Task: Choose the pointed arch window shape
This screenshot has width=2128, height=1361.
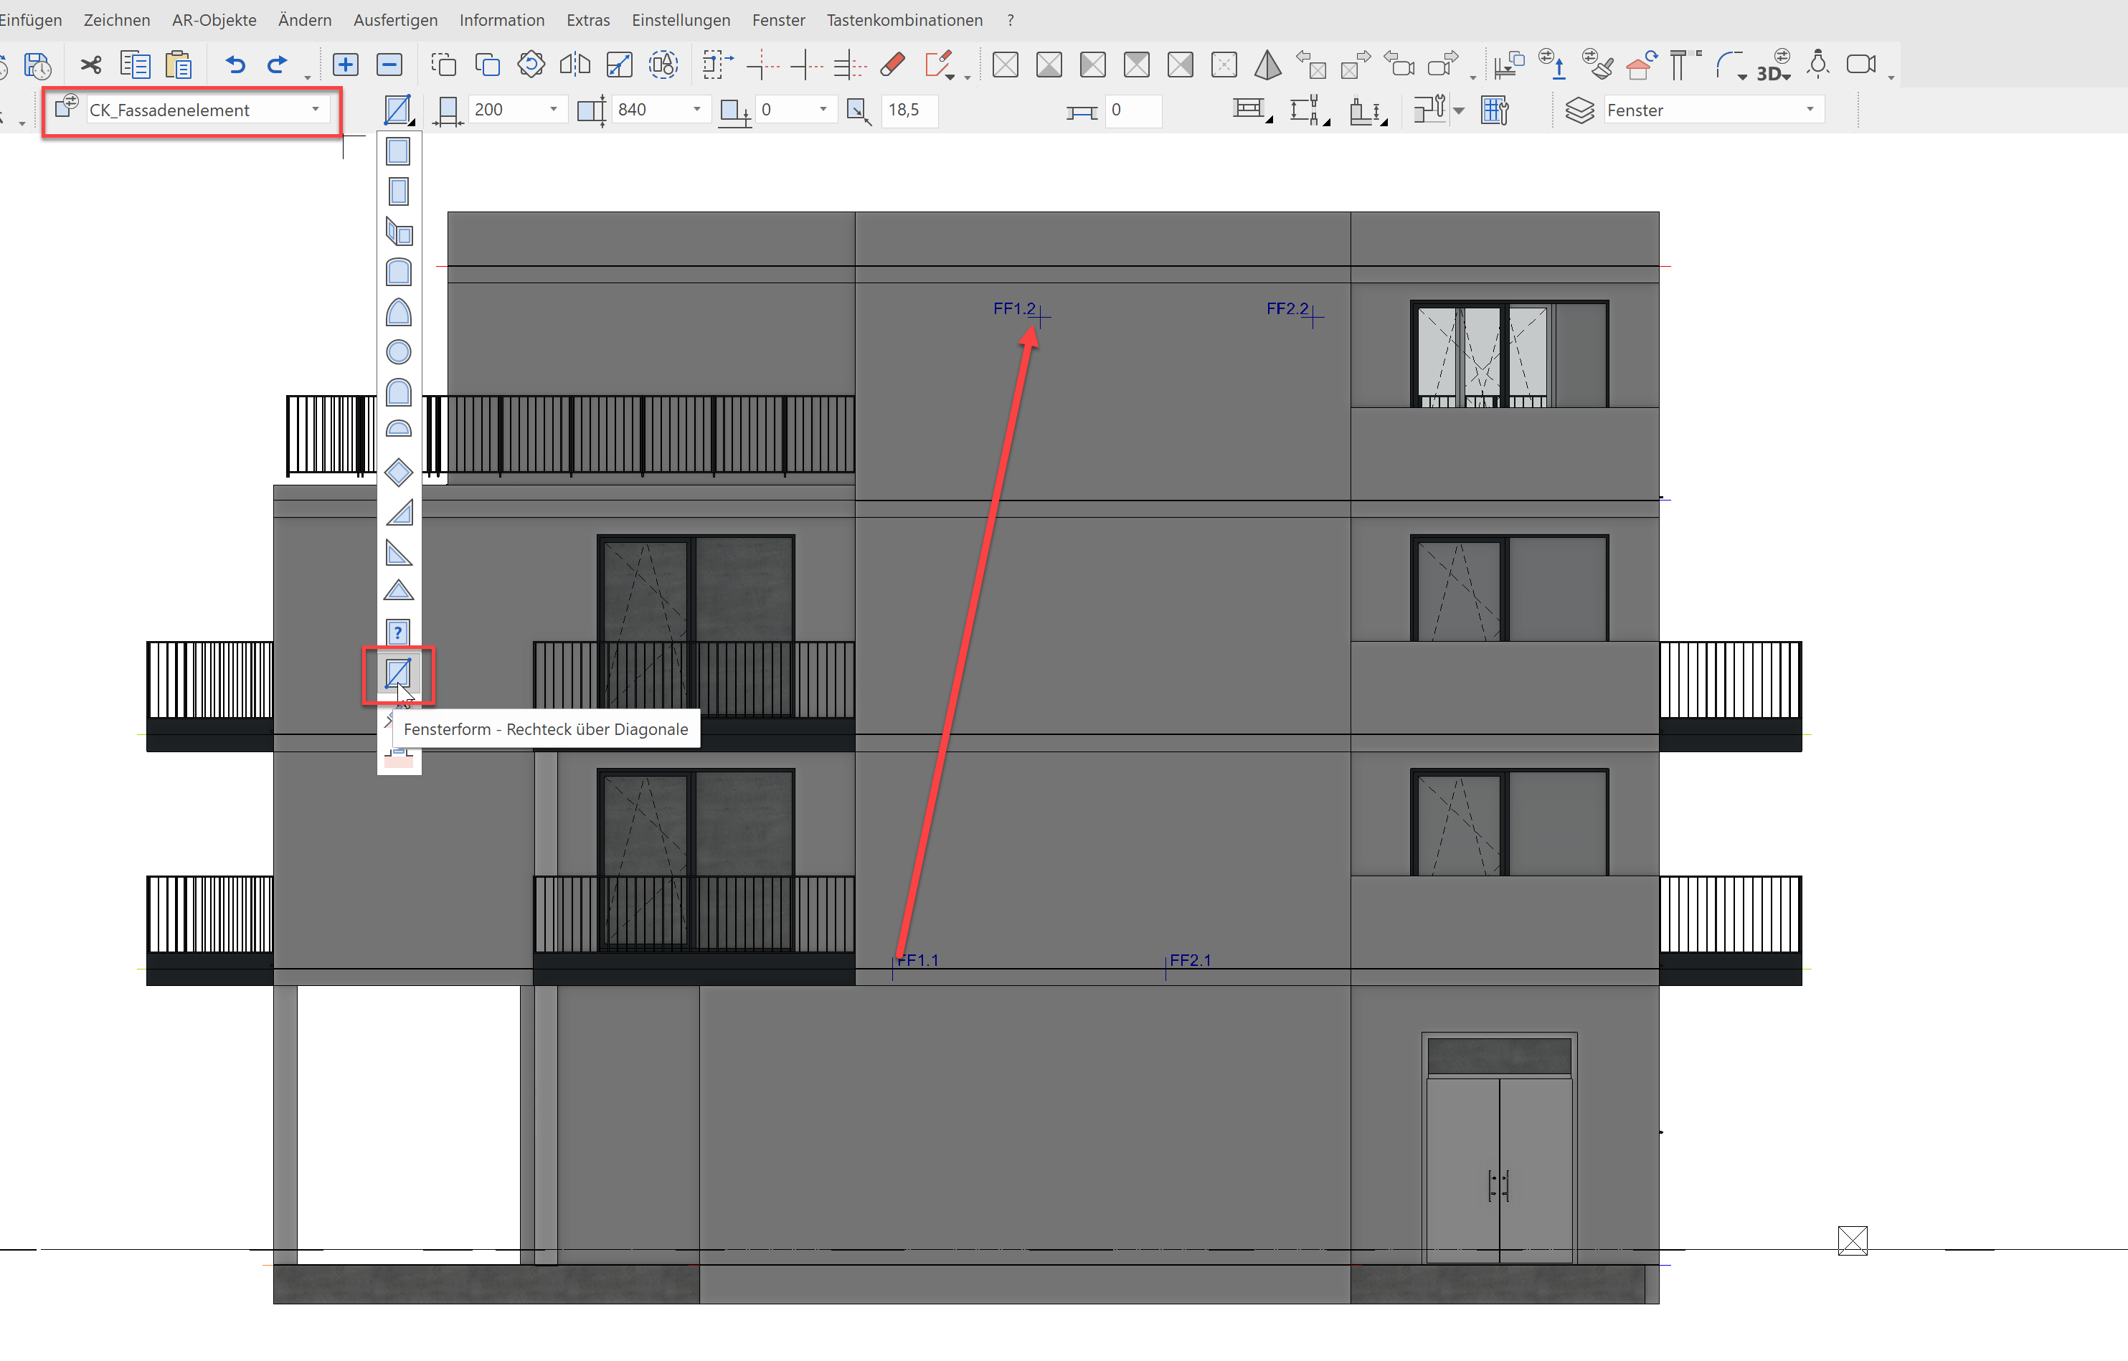Action: pyautogui.click(x=399, y=312)
